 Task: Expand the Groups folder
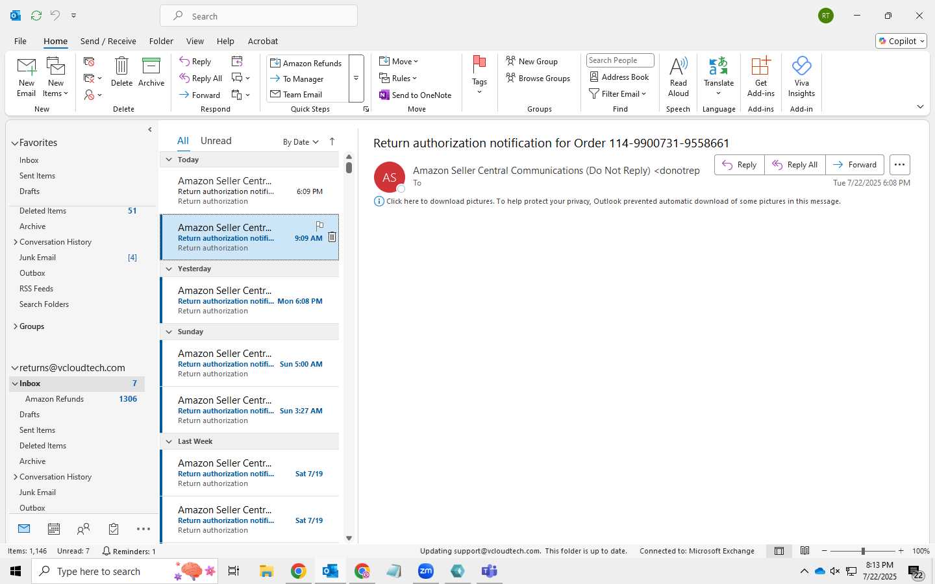click(15, 326)
